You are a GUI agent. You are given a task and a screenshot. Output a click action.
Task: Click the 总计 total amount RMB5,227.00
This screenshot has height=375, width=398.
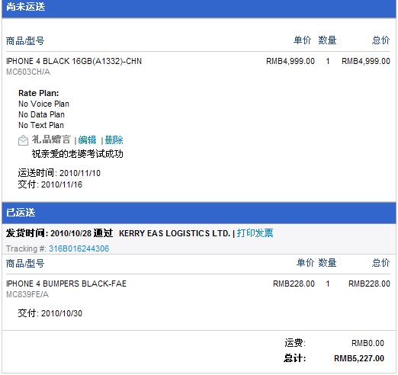[359, 358]
